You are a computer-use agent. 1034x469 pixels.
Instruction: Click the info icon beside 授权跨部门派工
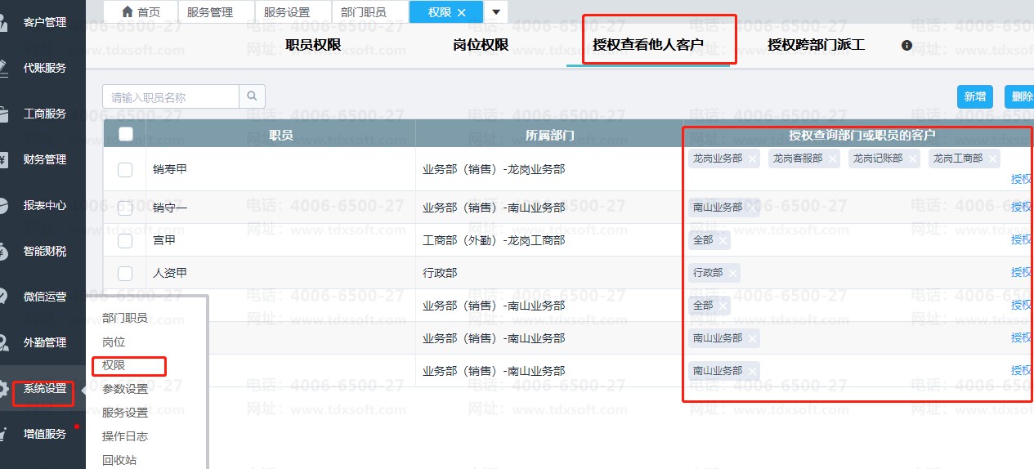(906, 46)
